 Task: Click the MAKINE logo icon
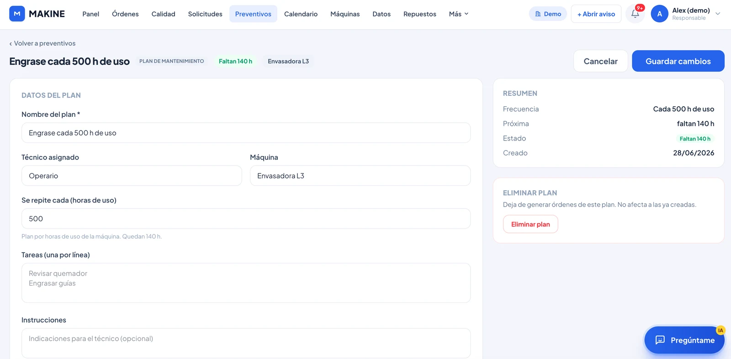[x=17, y=14]
